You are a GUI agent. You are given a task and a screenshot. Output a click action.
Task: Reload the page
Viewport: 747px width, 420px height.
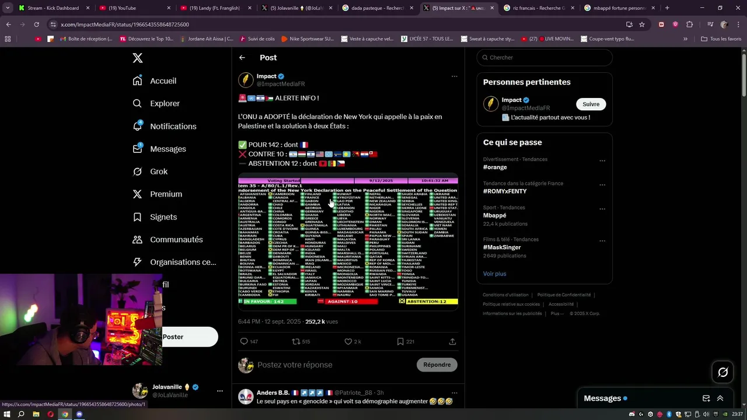tap(36, 24)
